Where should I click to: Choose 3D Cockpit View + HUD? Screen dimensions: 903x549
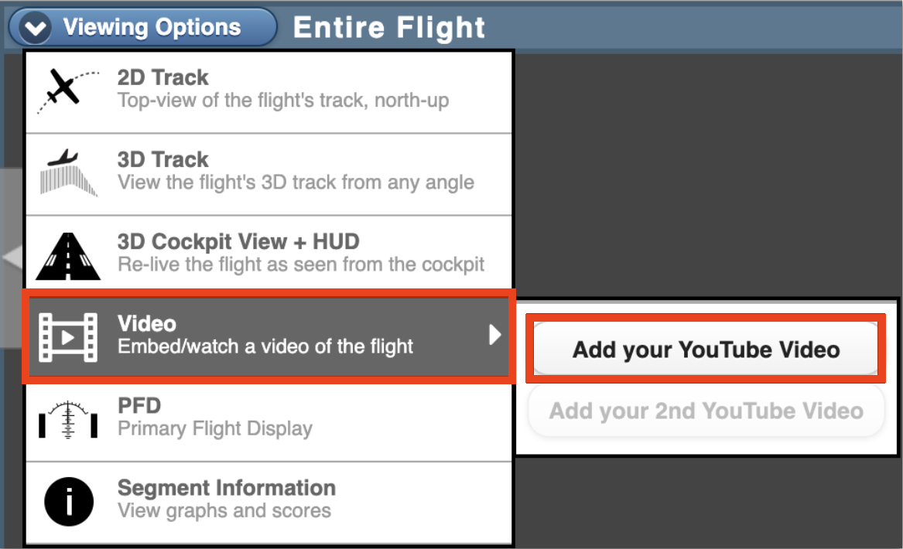(269, 257)
